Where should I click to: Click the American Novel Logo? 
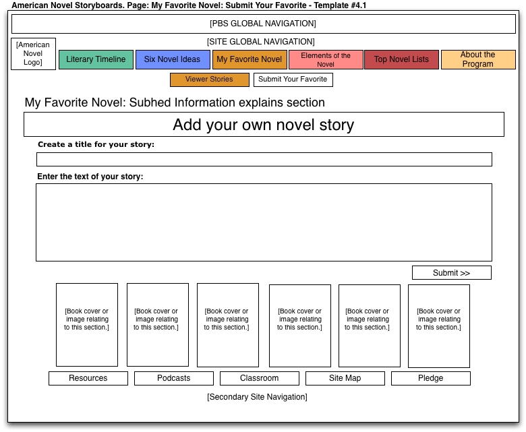(x=33, y=54)
